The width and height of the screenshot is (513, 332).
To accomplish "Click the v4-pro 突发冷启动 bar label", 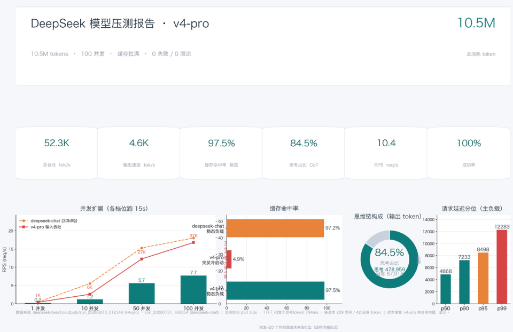I will tap(213, 260).
